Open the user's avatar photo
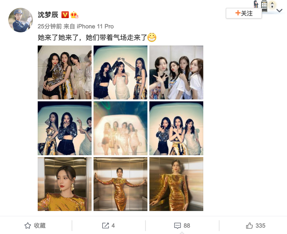Screen dimensions: 287x234 [21, 20]
